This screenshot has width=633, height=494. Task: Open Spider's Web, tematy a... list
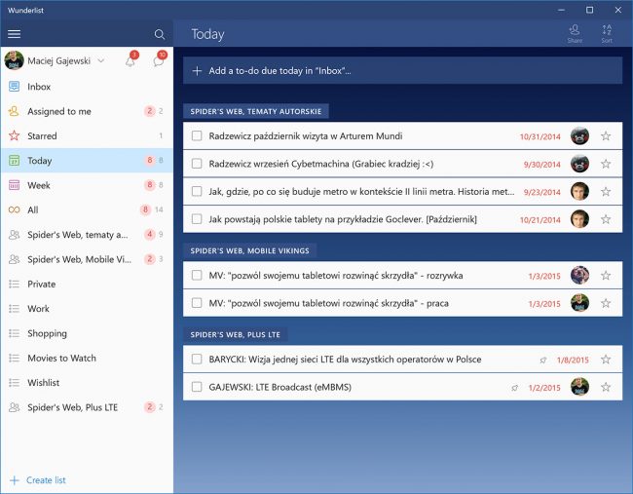[87, 234]
